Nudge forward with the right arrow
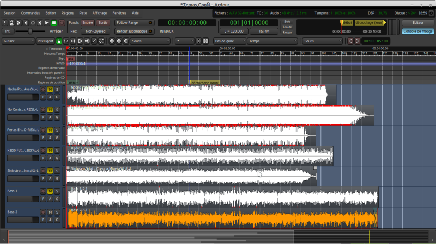This screenshot has width=436, height=244. (358, 41)
